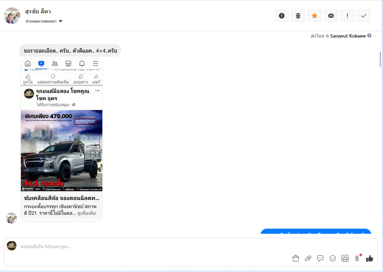This screenshot has height=272, width=383.
Task: Attach a file using the paperclip icon
Action: coord(308,258)
